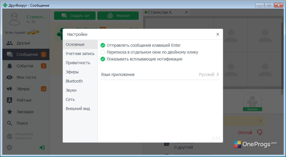Click Создать чат button
This screenshot has height=157, width=286.
click(75, 16)
